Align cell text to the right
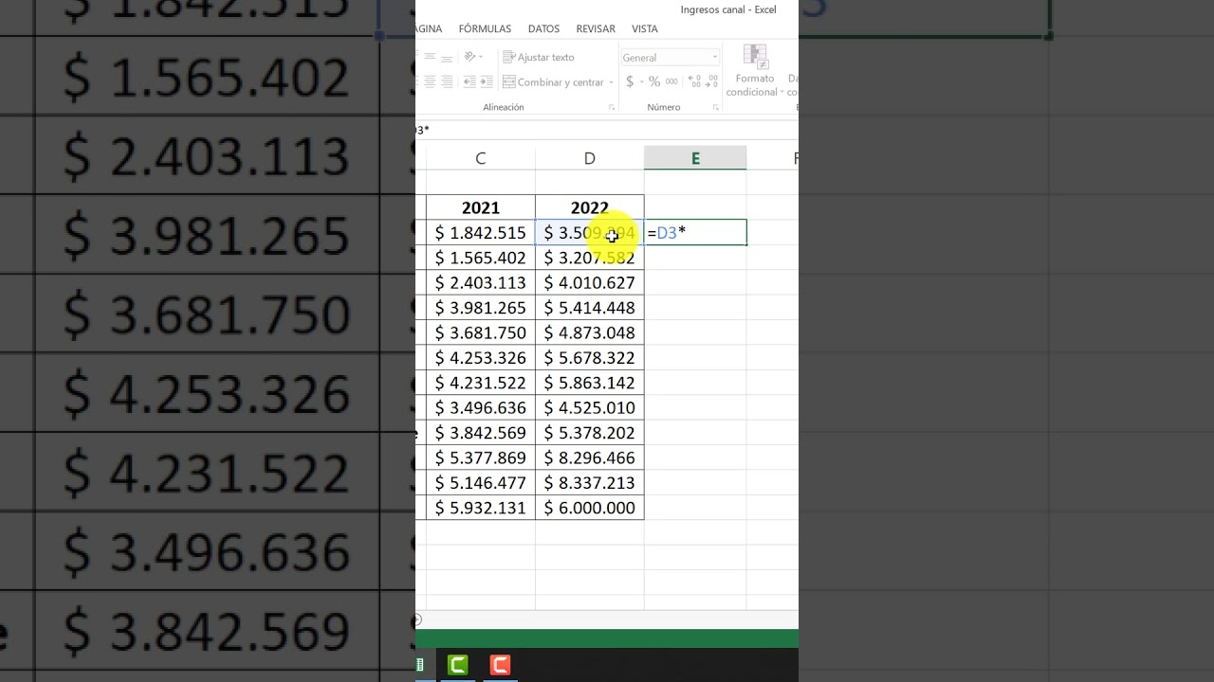 (447, 82)
